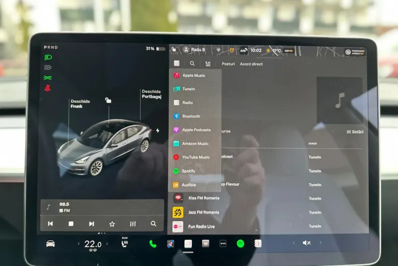Increase cabin temperature with the right arrow
This screenshot has width=398, height=266.
tap(107, 244)
